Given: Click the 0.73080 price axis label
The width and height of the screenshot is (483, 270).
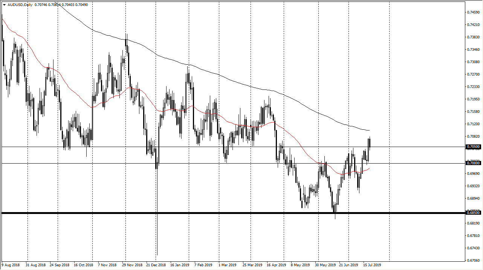Looking at the screenshot, I should point(473,62).
